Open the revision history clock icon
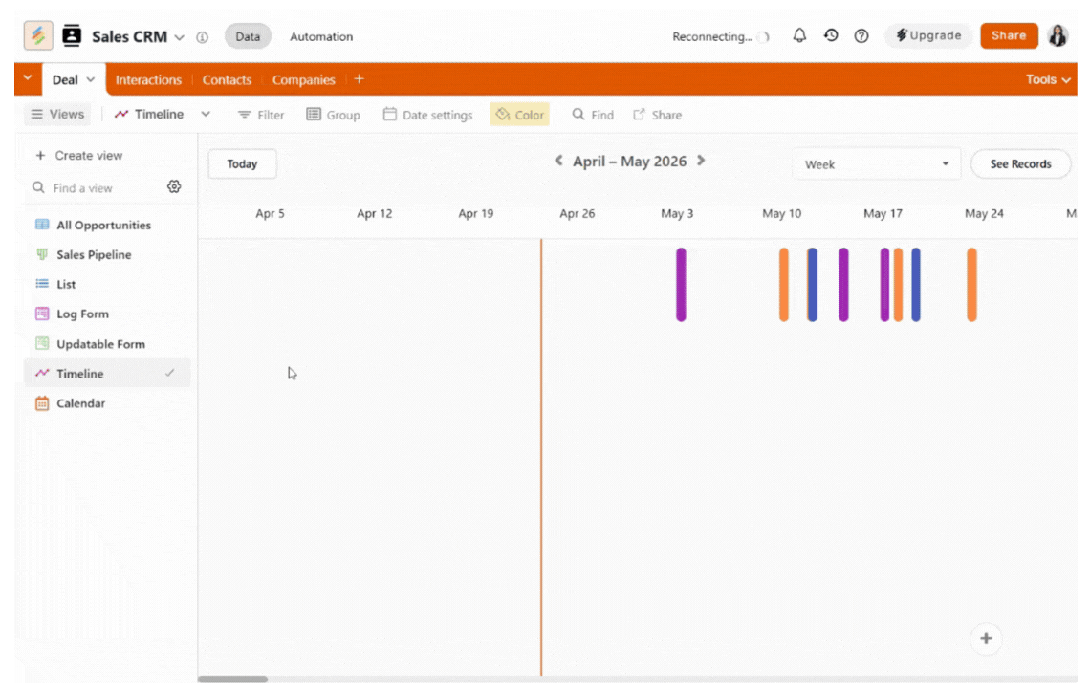The width and height of the screenshot is (1090, 692). coord(831,36)
